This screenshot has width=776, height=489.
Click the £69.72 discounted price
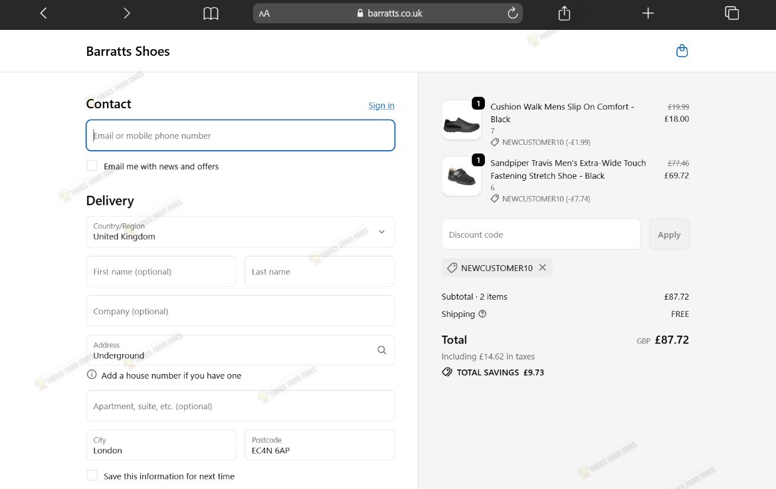pyautogui.click(x=676, y=175)
